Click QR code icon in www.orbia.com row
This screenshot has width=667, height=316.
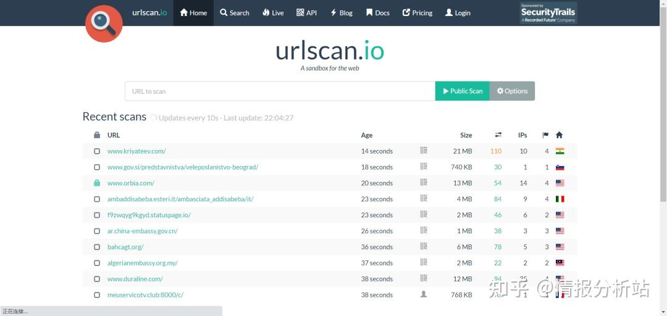(x=423, y=182)
